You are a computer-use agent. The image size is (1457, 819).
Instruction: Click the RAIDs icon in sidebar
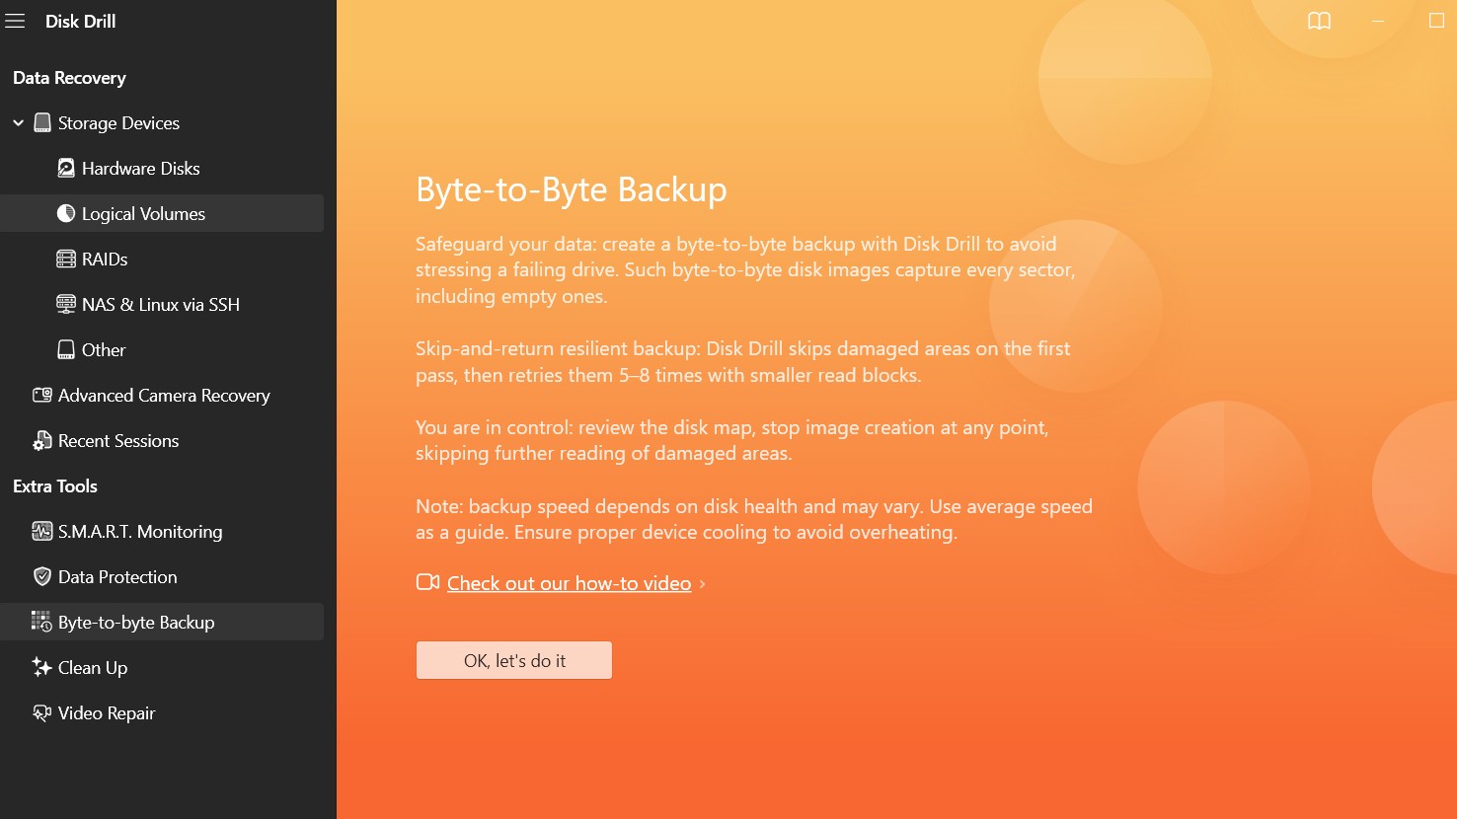pos(66,260)
